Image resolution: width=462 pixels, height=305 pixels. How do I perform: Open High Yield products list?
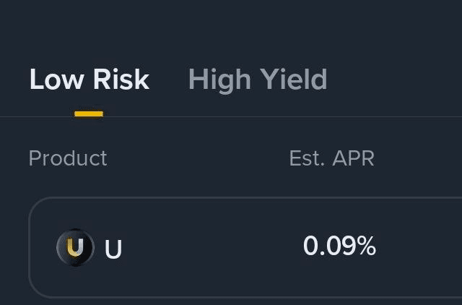pos(257,80)
